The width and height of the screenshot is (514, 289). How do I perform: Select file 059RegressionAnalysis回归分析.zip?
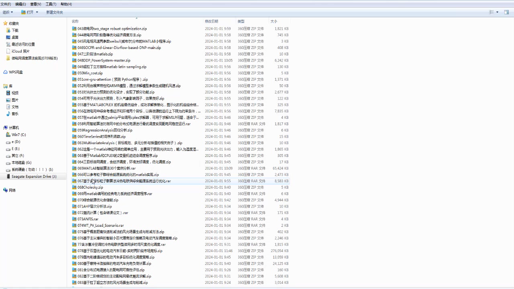tap(105, 130)
